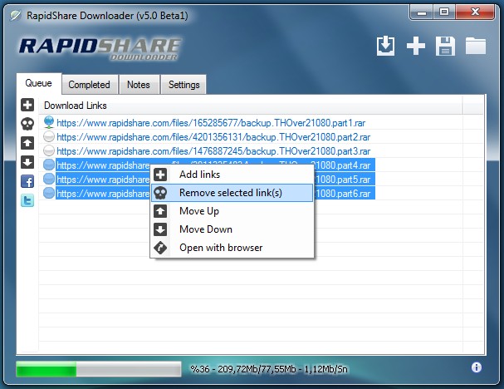The image size is (504, 389).
Task: Choose Move Down in context menu
Action: (232, 229)
